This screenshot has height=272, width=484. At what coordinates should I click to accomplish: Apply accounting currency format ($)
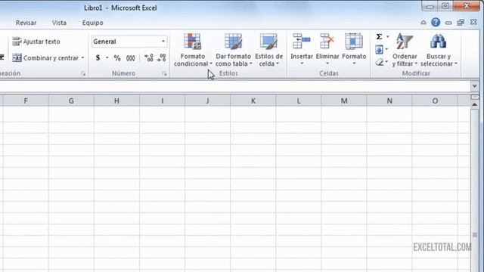pyautogui.click(x=98, y=57)
